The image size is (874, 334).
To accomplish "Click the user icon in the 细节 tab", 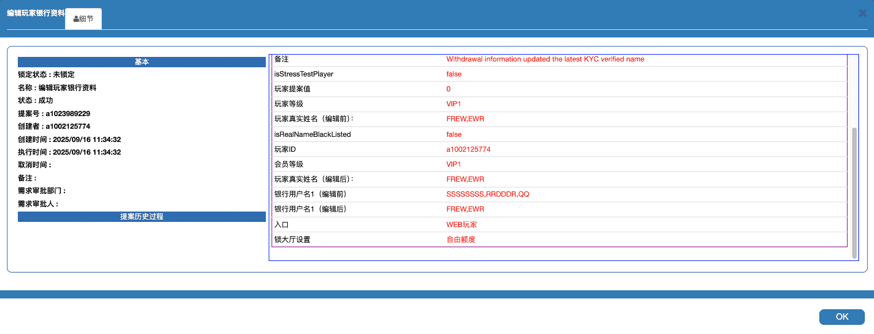I will click(76, 19).
